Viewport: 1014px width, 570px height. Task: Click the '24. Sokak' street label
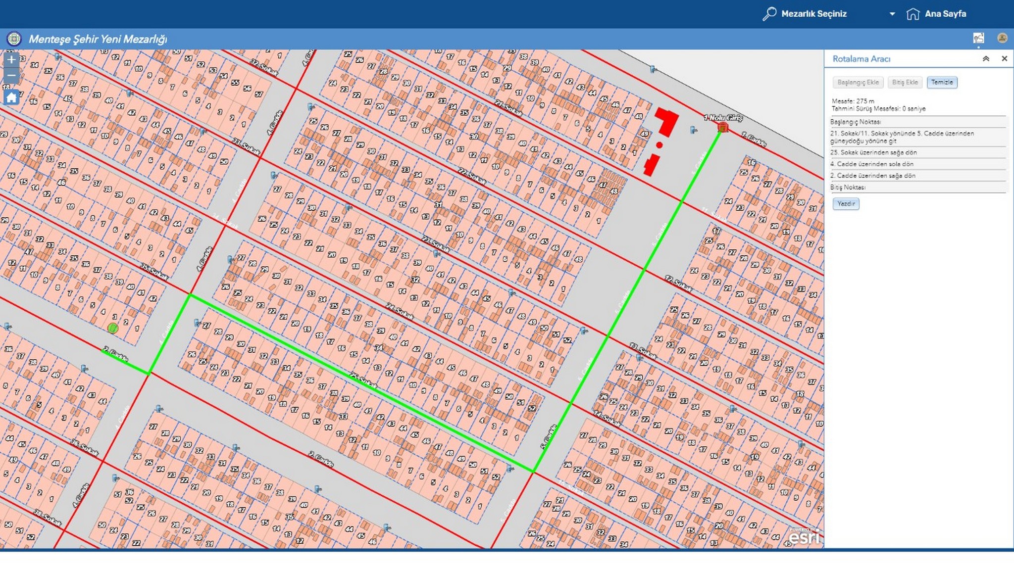400,312
